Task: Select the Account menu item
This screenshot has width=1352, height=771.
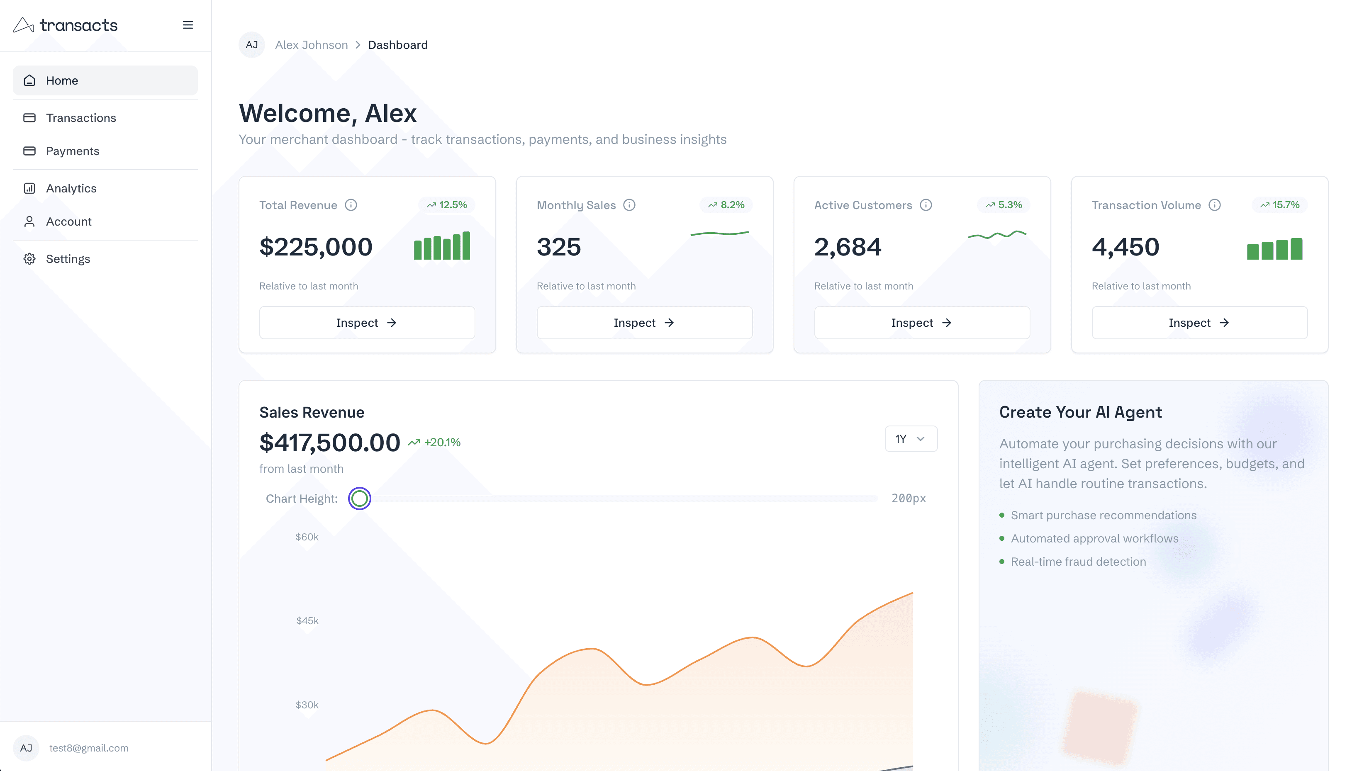Action: (69, 221)
